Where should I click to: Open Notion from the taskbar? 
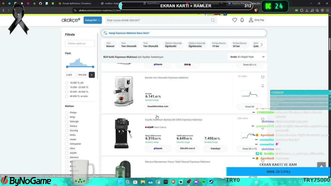[165, 182]
